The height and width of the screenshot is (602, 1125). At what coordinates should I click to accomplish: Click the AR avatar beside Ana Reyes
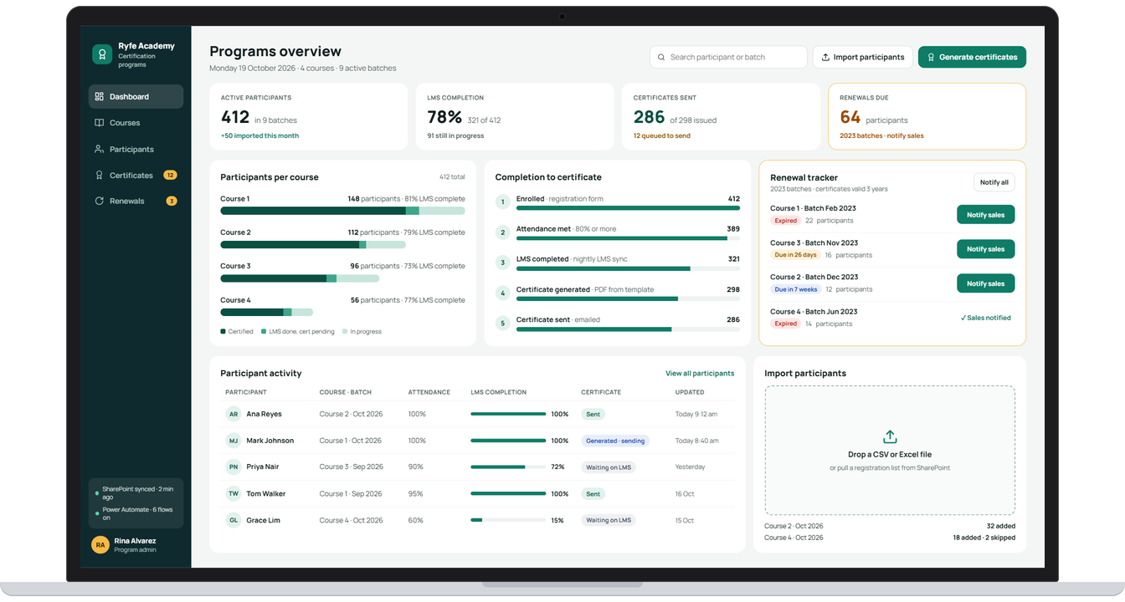234,414
